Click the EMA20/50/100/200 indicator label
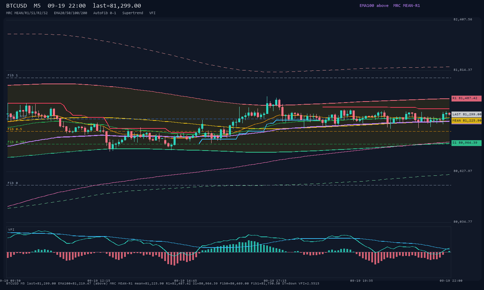This screenshot has height=290, width=484. click(x=71, y=13)
